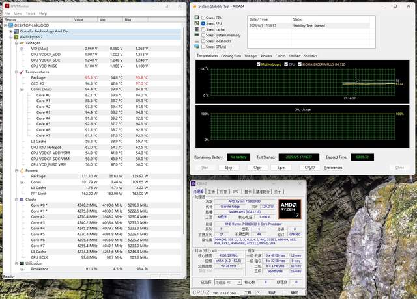Uncheck the Stress FPU checkbox
Screen dimensions: 417x299
click(203, 23)
